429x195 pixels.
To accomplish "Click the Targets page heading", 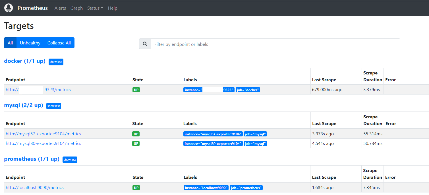I will [x=19, y=26].
